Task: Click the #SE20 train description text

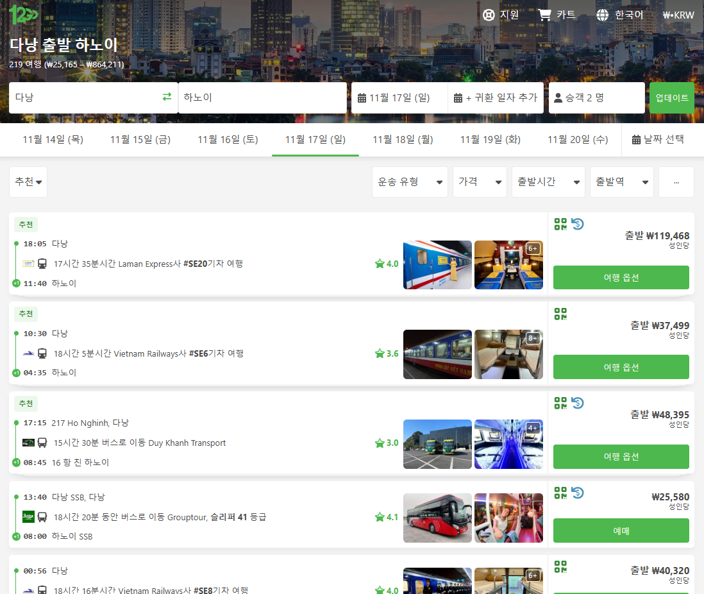Action: point(148,264)
